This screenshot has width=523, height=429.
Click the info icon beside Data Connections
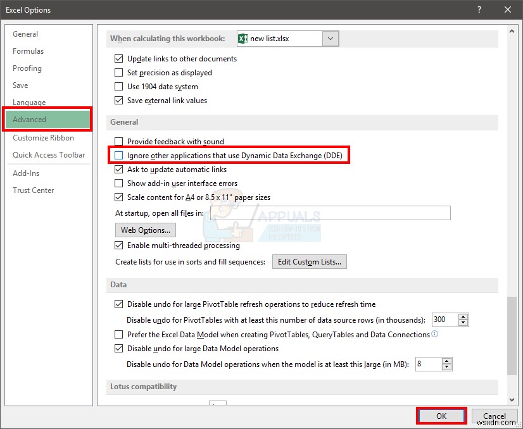434,333
